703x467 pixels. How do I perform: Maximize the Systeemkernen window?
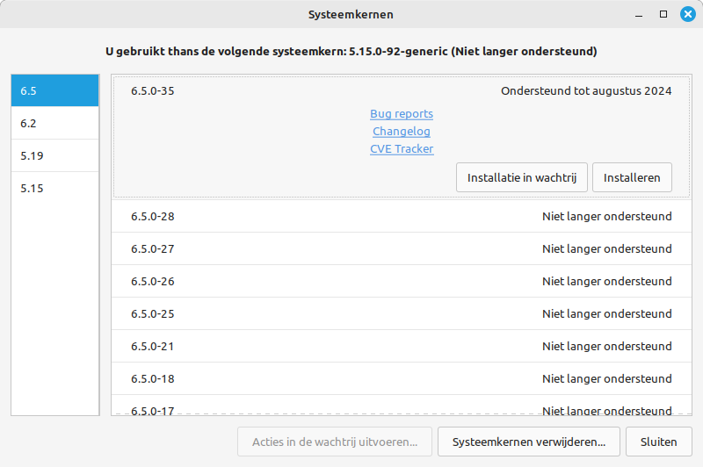point(663,14)
